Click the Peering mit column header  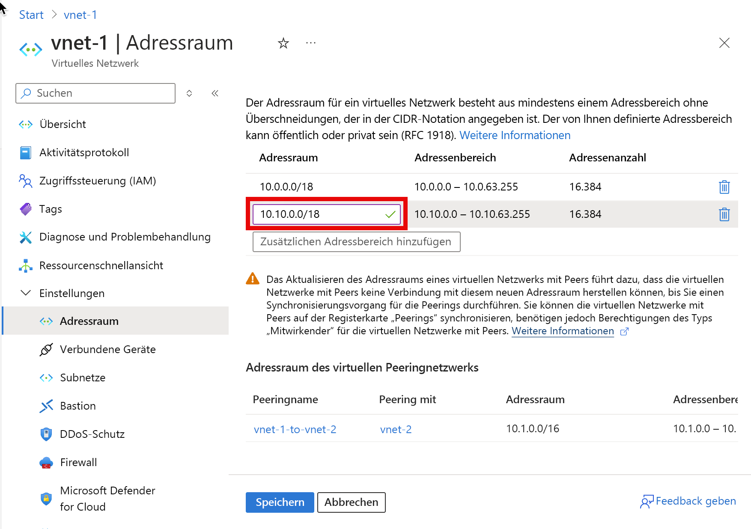point(407,399)
